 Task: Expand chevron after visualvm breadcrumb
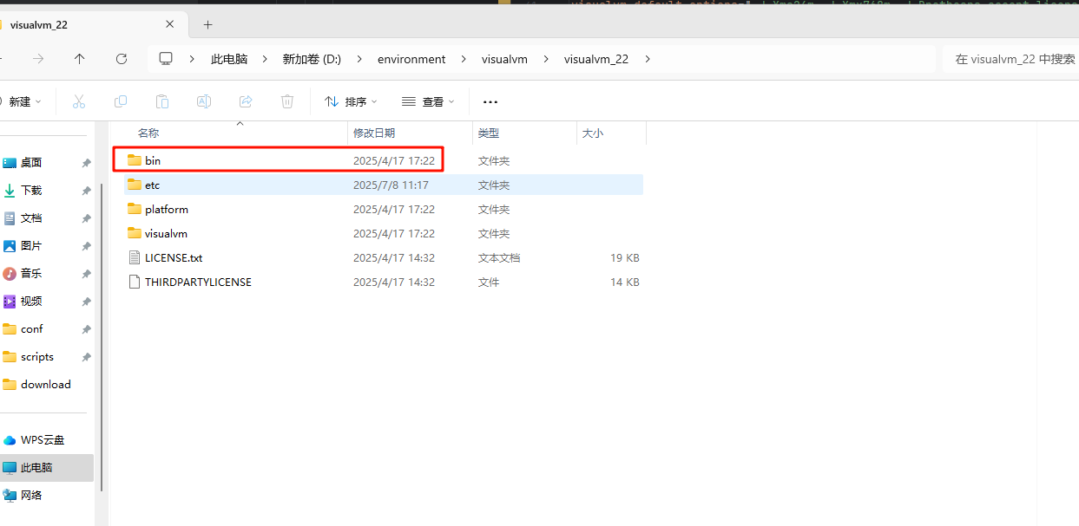546,59
